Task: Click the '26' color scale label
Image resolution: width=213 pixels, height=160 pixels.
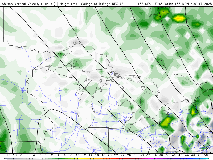Action: coord(129,155)
